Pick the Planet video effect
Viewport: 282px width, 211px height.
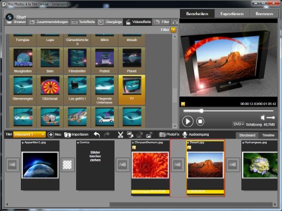[132, 61]
